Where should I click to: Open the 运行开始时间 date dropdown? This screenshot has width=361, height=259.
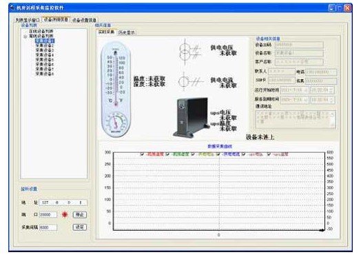pyautogui.click(x=306, y=90)
